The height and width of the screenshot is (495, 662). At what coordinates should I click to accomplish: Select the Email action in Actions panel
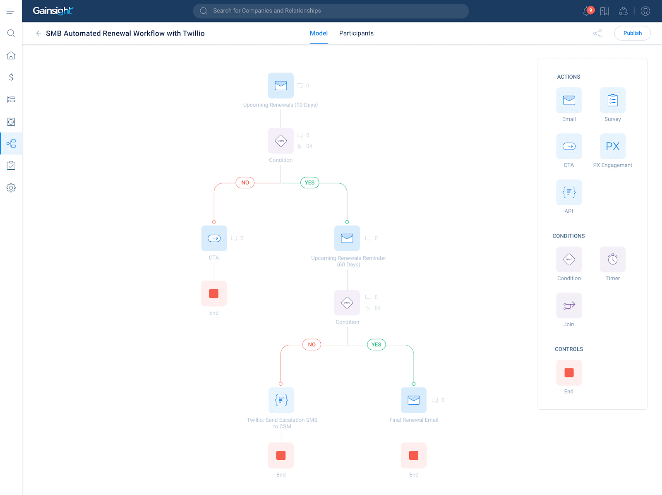[569, 101]
